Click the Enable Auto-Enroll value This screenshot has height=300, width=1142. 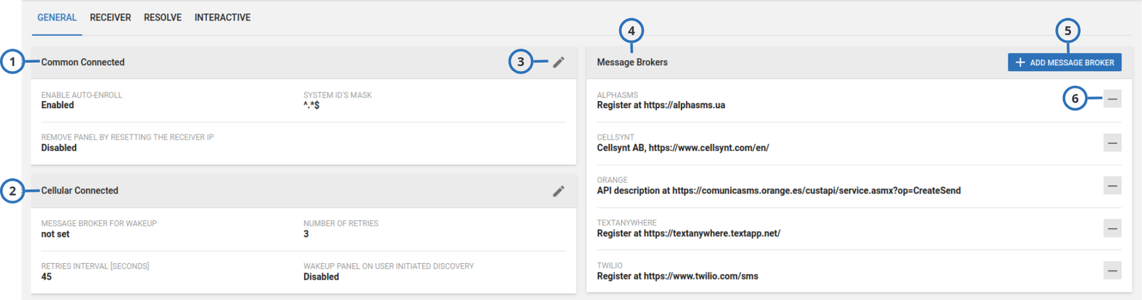[58, 105]
